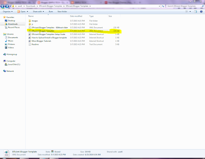Click the images folder icon
Viewport: 205px width, 159px height.
30,21
